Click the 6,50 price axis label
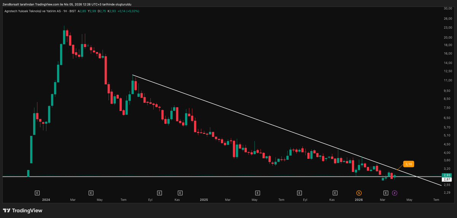Screen dimensions: 457x218 (x=447, y=118)
